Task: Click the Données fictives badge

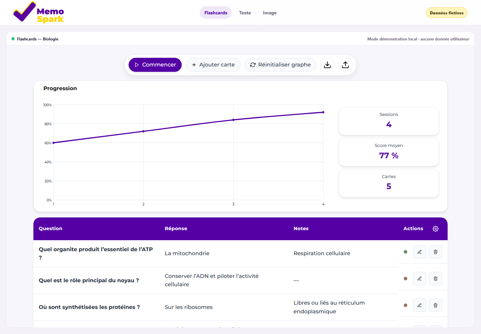Action: (447, 13)
